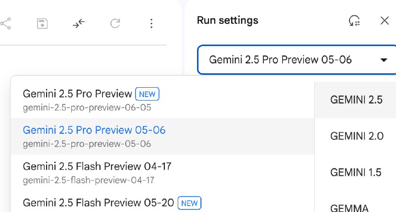Screen dimensions: 396x212
Task: Click the compare mode arrows icon
Action: (x=79, y=23)
